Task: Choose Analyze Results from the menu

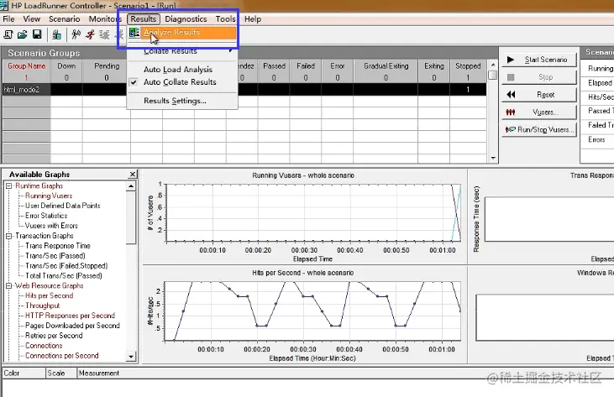Action: (182, 33)
